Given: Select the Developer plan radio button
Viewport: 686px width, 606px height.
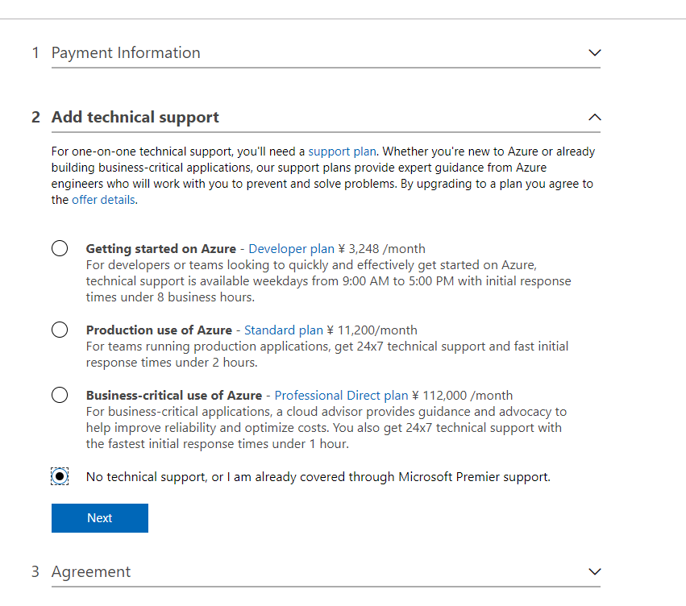Looking at the screenshot, I should 60,248.
